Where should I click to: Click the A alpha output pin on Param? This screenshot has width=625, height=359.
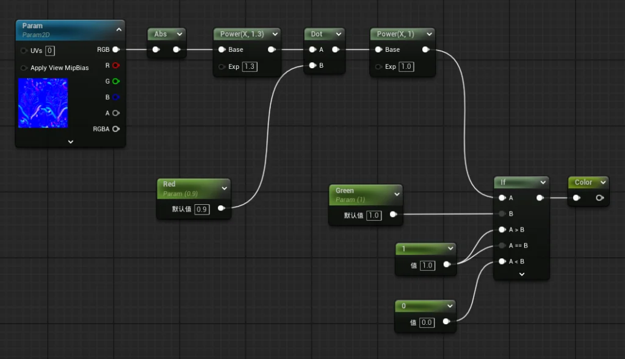coord(116,113)
